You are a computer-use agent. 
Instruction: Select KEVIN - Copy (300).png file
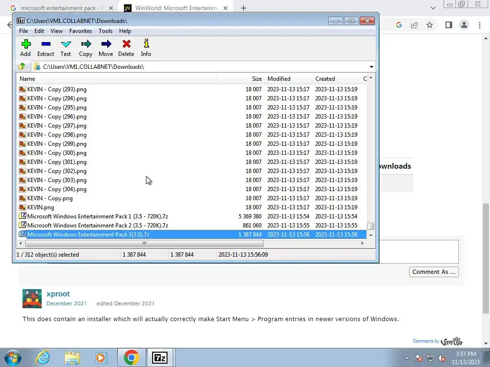pyautogui.click(x=57, y=152)
